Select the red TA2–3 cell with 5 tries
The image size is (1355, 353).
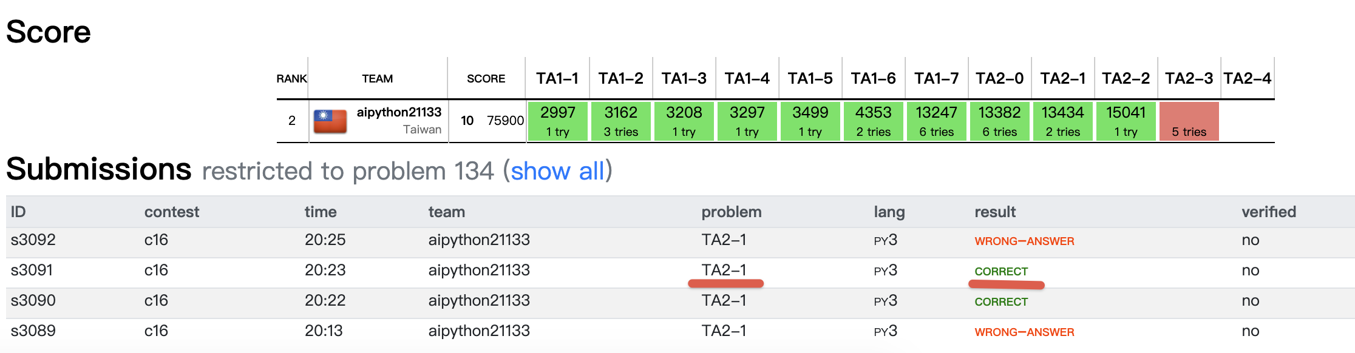(x=1189, y=121)
